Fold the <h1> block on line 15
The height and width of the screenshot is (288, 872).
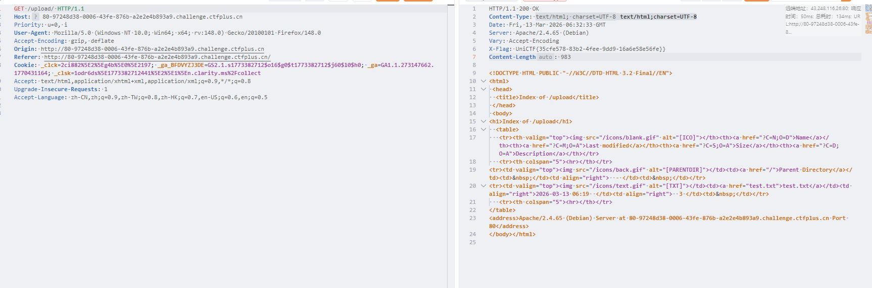tap(483, 121)
